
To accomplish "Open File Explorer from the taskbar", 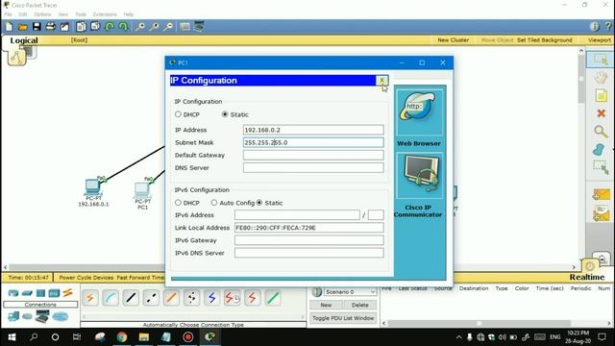I will click(x=144, y=337).
